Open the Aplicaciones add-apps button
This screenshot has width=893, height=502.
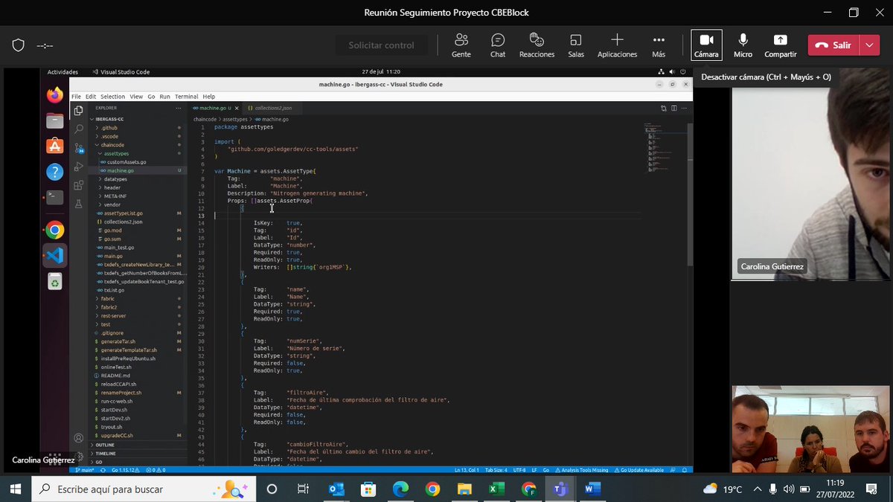coord(617,45)
